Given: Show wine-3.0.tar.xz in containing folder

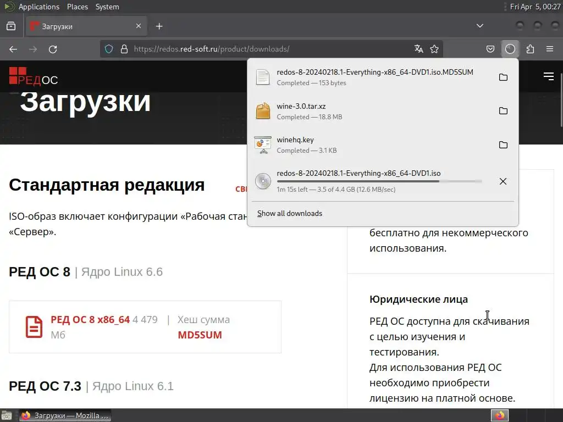Looking at the screenshot, I should (x=504, y=111).
